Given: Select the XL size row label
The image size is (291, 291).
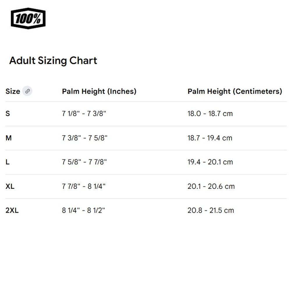Looking at the screenshot, I should 10,186.
